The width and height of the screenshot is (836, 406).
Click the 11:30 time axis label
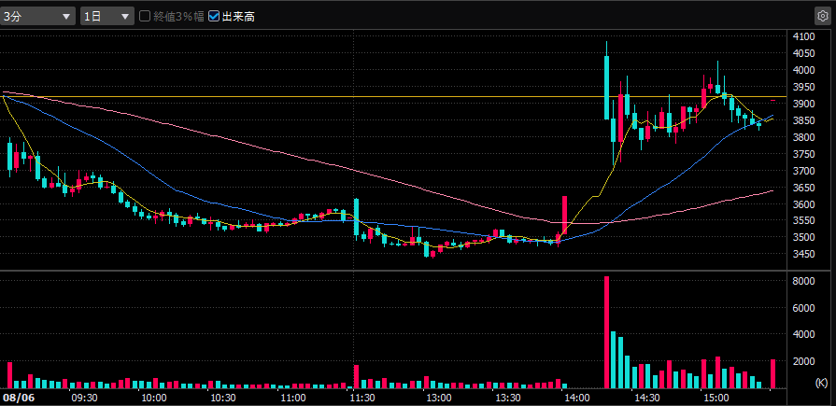point(362,398)
